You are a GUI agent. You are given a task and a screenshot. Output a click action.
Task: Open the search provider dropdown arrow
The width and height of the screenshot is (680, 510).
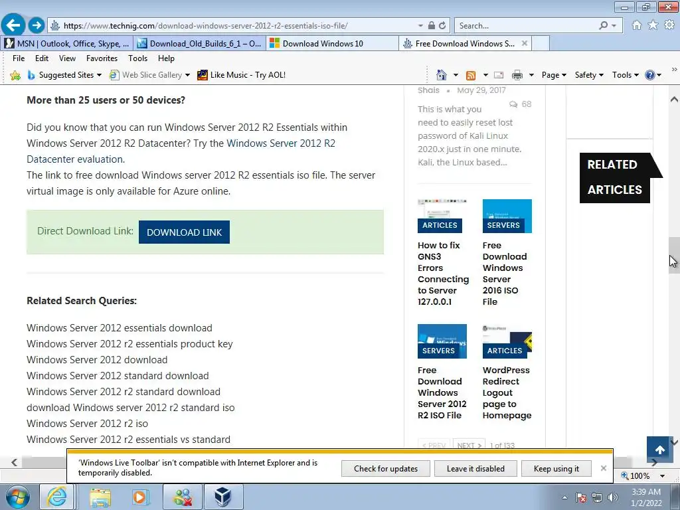pos(614,26)
